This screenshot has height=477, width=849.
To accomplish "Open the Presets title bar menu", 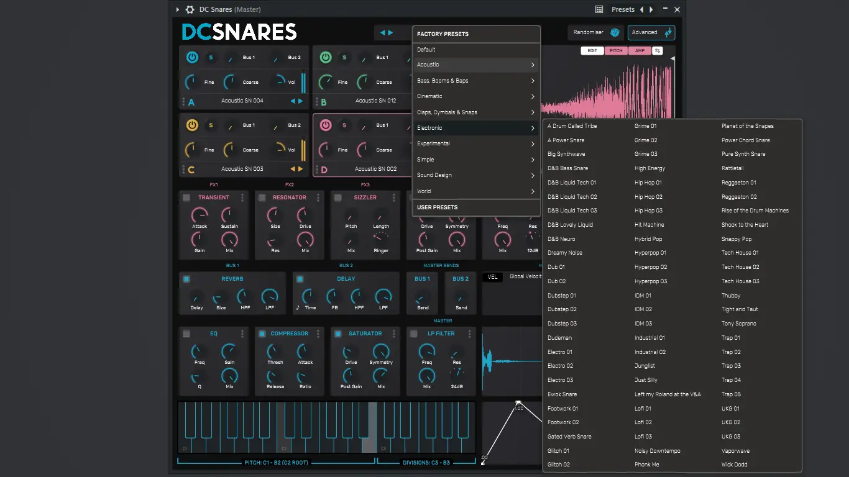I will [x=623, y=9].
